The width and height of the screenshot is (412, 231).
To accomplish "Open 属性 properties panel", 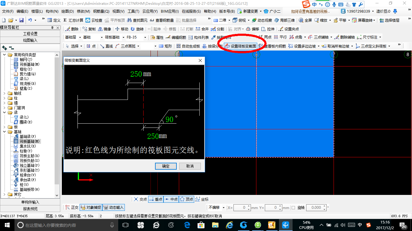I will click(x=157, y=37).
